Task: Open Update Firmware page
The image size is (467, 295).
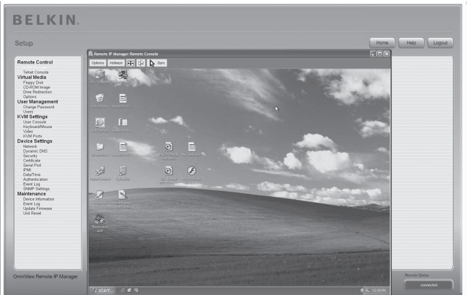Action: click(x=37, y=209)
